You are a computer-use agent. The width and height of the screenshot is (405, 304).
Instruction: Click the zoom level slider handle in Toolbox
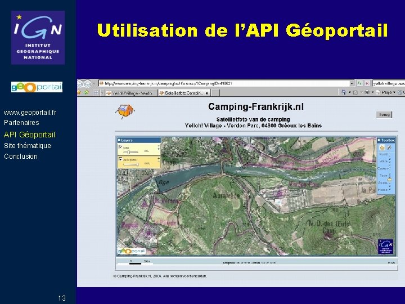tap(390, 179)
